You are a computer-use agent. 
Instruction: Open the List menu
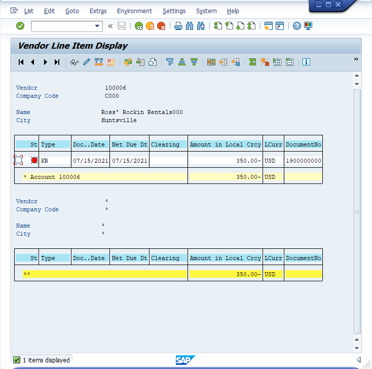point(29,11)
